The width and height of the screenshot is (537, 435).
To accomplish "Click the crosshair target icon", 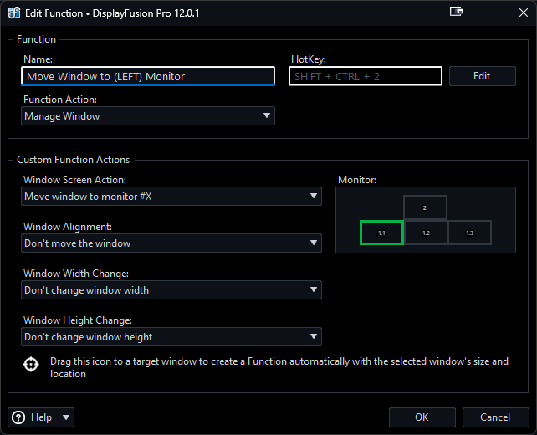I will (31, 365).
